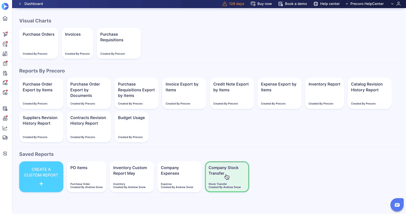Click the Buy now link
Screen dimensions: 406x214
[x=264, y=4]
